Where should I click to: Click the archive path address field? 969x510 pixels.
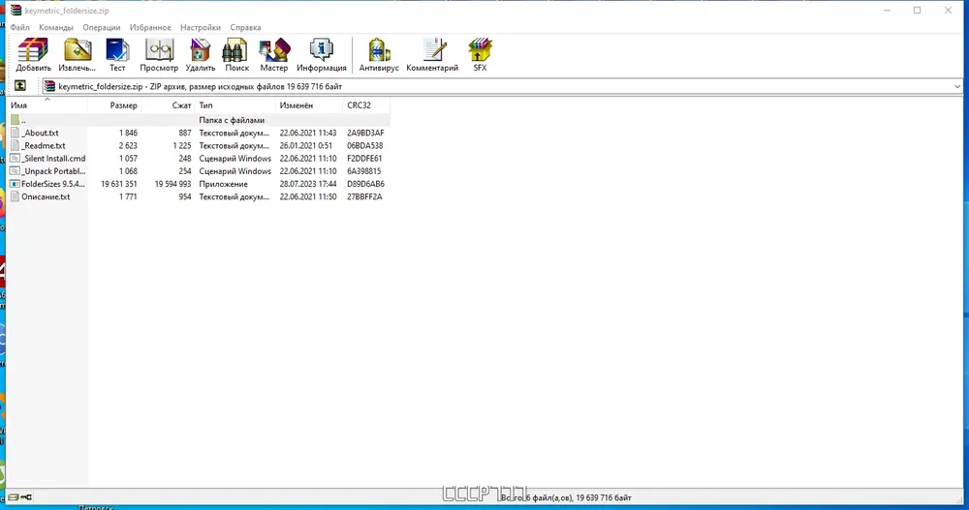501,86
